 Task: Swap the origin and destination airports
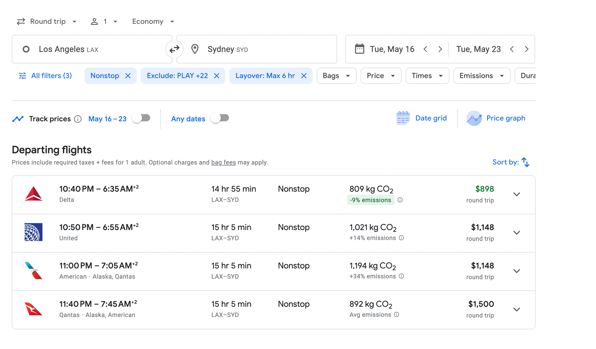click(x=174, y=49)
